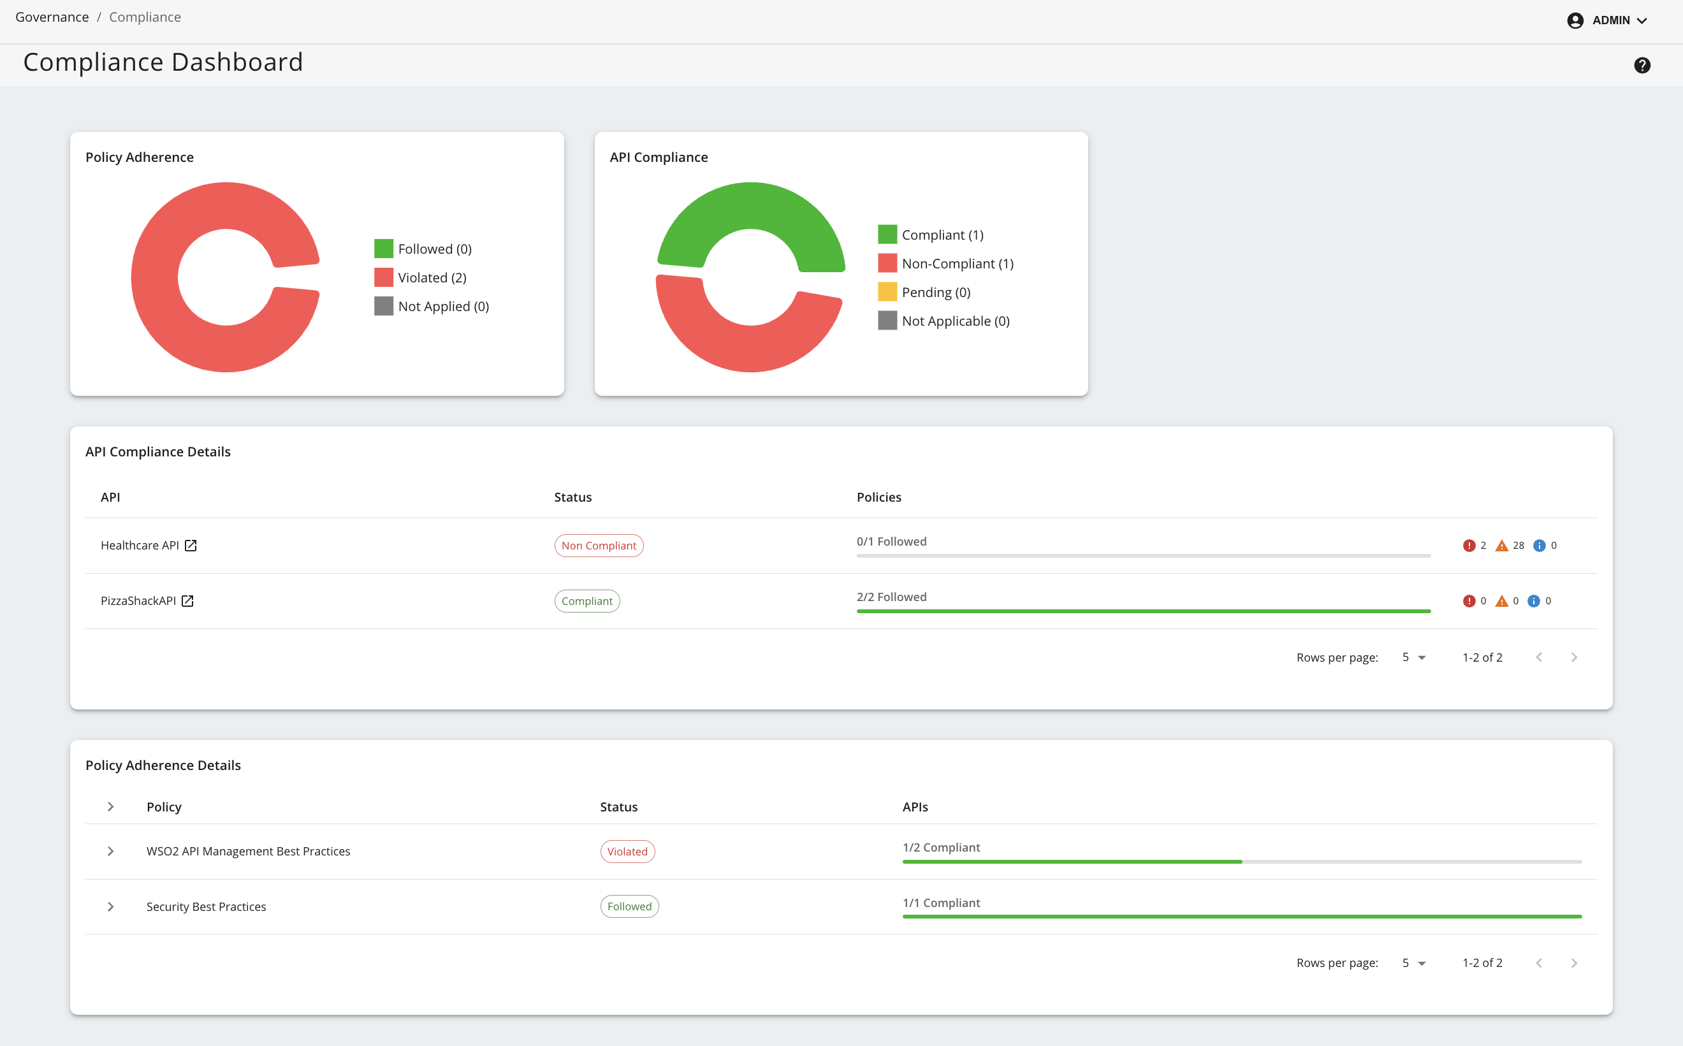Click Healthcare API blue info icon
Viewport: 1683px width, 1046px height.
pos(1539,545)
